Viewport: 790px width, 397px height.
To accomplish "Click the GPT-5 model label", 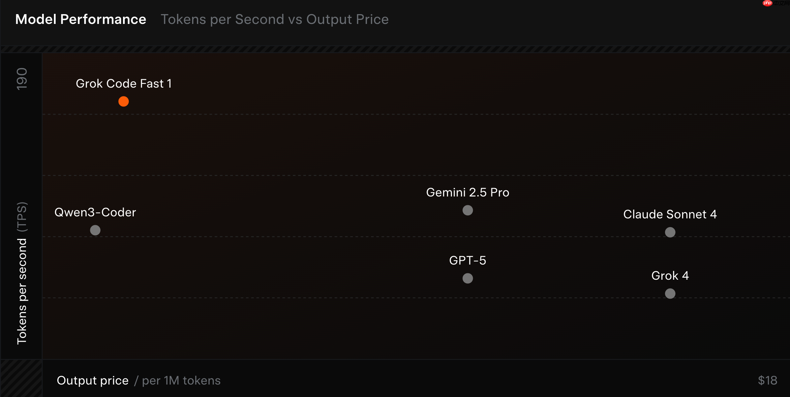I will (x=467, y=261).
